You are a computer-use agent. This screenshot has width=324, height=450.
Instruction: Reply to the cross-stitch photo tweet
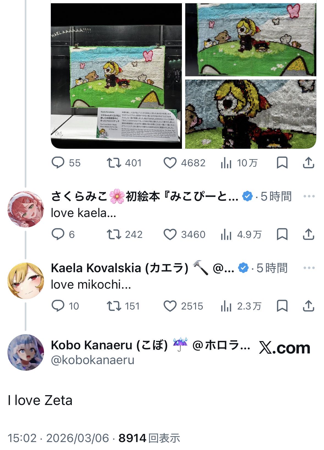pos(58,163)
